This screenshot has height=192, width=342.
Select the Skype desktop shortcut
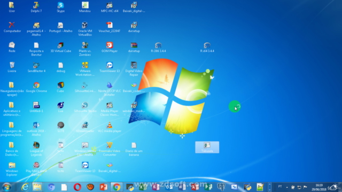point(60,7)
